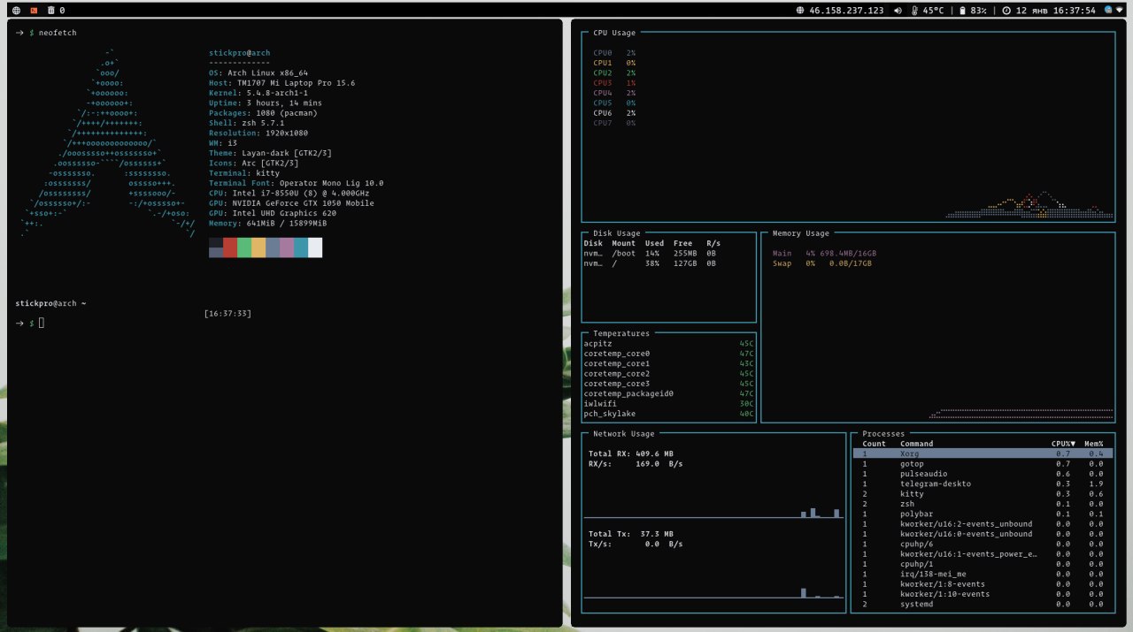The height and width of the screenshot is (632, 1133).
Task: Click the battery icon in polybar
Action: coord(962,11)
